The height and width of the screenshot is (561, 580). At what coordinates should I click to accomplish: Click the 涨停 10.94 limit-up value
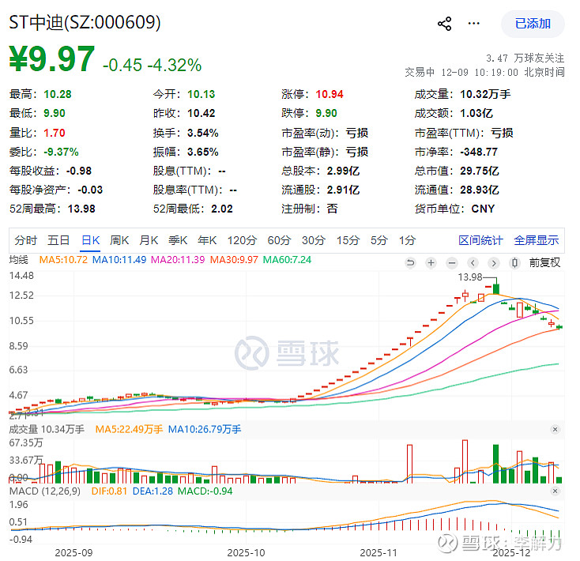coord(330,94)
